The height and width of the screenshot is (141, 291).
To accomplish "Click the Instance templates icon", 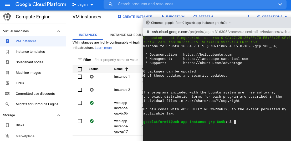I will coord(7,52).
